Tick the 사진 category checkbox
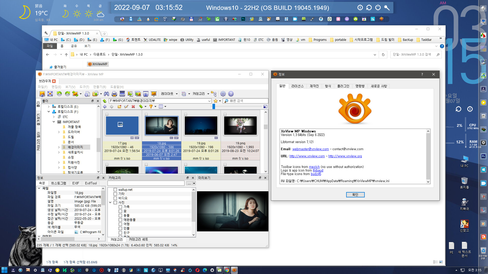 tap(115, 203)
